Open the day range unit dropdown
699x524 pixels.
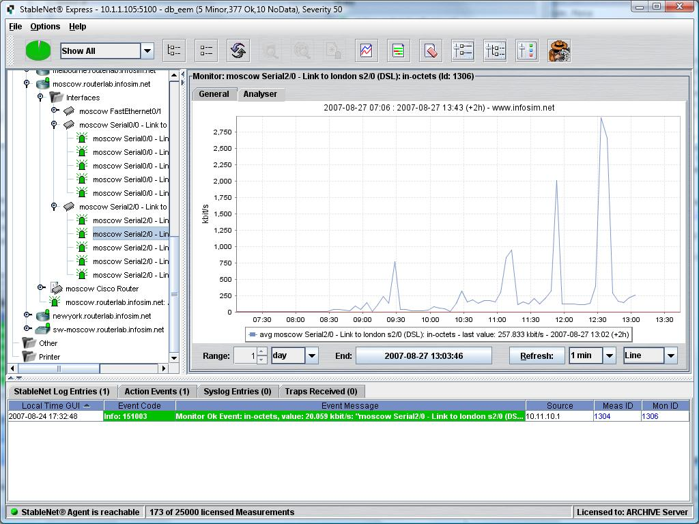[x=311, y=355]
